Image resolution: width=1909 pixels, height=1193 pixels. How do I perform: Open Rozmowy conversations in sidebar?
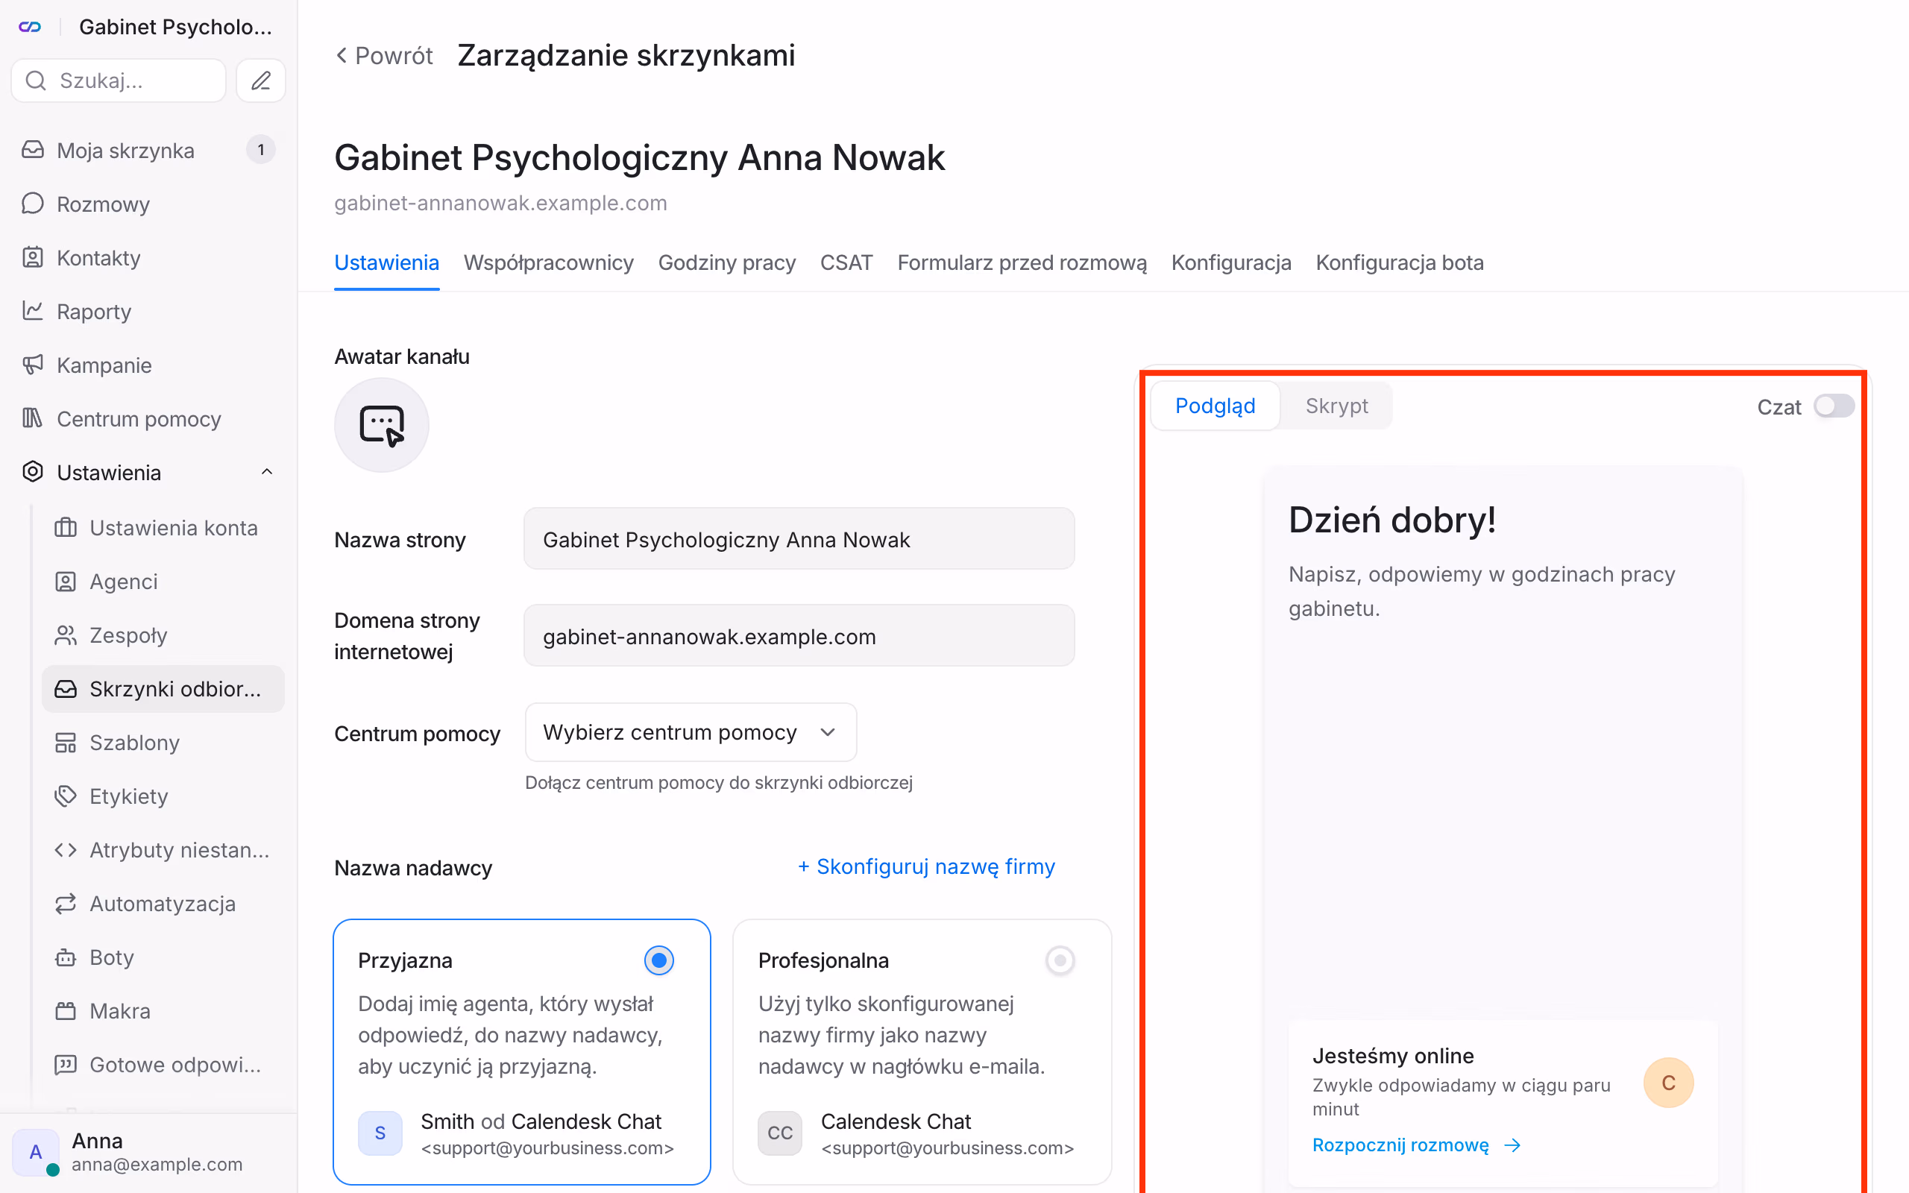click(x=103, y=204)
